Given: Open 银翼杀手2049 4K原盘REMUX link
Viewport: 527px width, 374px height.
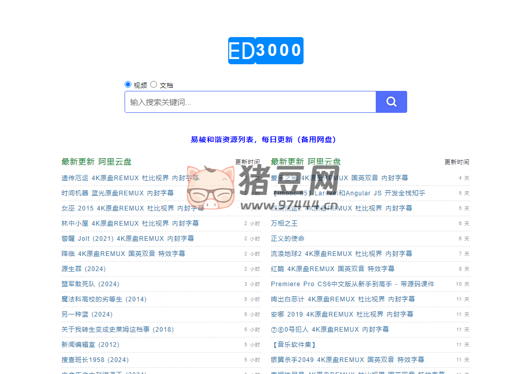Looking at the screenshot, I should [347, 359].
